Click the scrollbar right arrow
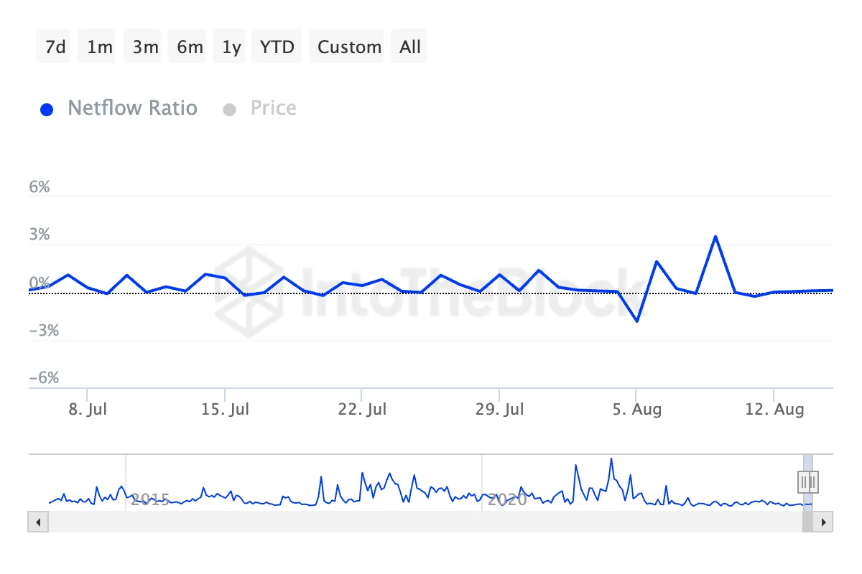 [825, 522]
